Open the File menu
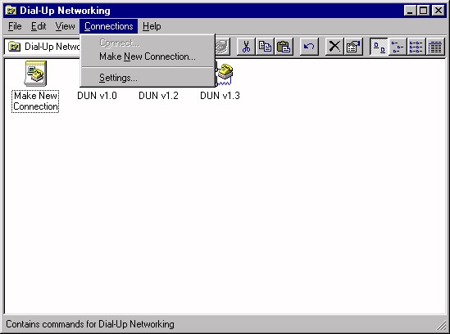The width and height of the screenshot is (450, 334). tap(15, 26)
